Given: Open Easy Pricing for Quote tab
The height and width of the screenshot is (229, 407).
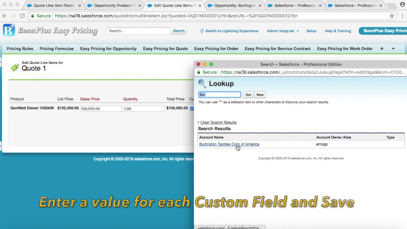Looking at the screenshot, I should pyautogui.click(x=165, y=49).
